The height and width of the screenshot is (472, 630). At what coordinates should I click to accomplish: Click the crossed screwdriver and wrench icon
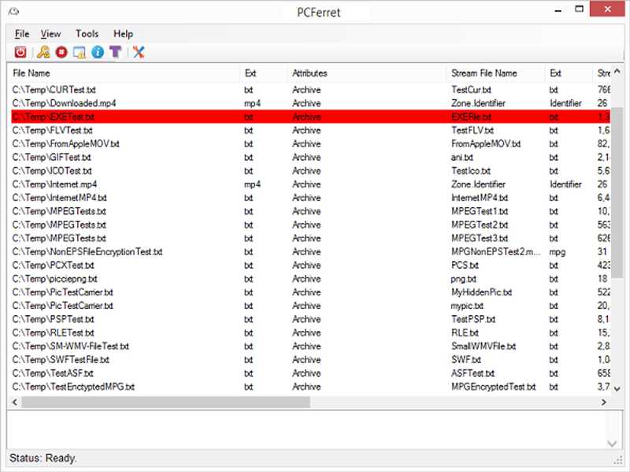coord(139,52)
